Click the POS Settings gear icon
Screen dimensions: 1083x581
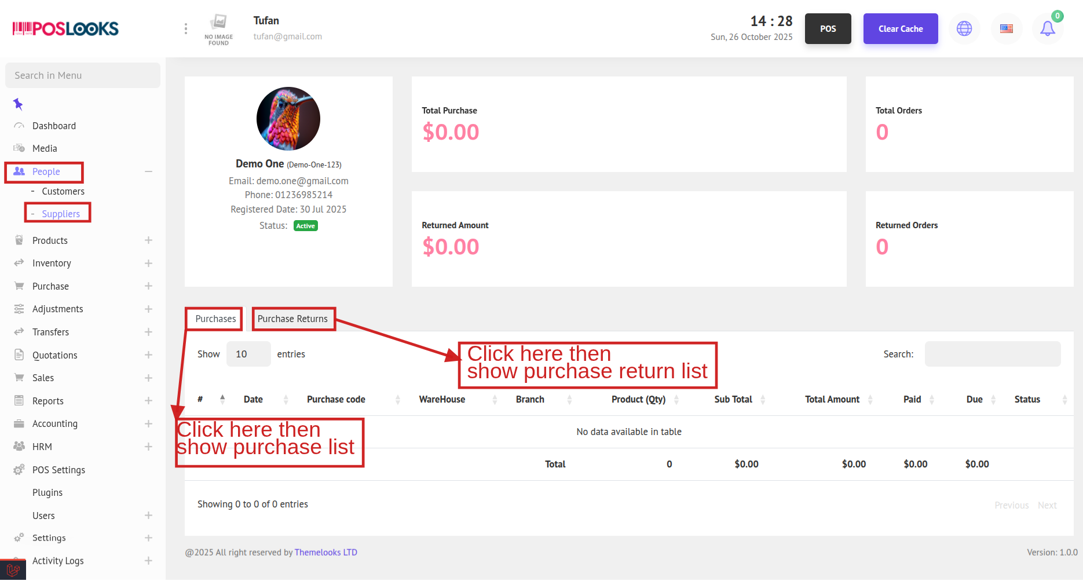click(x=19, y=470)
